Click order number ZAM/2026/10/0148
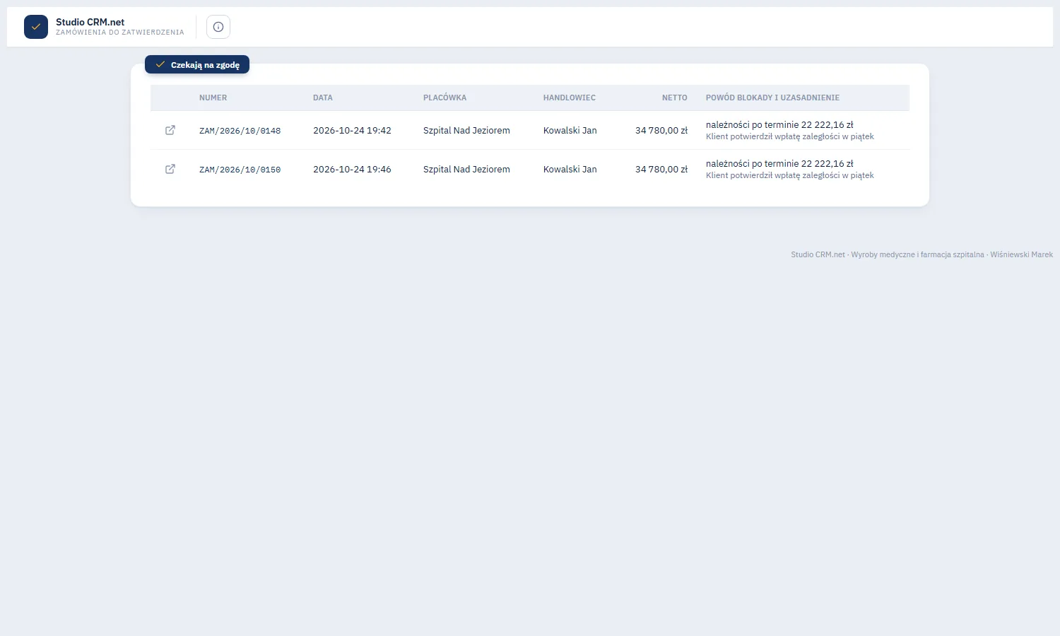Viewport: 1060px width, 636px height. (240, 131)
